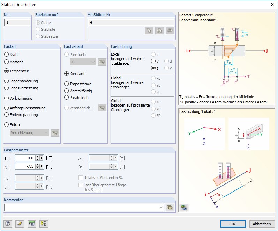Click the Nr. input field

click(x=17, y=22)
